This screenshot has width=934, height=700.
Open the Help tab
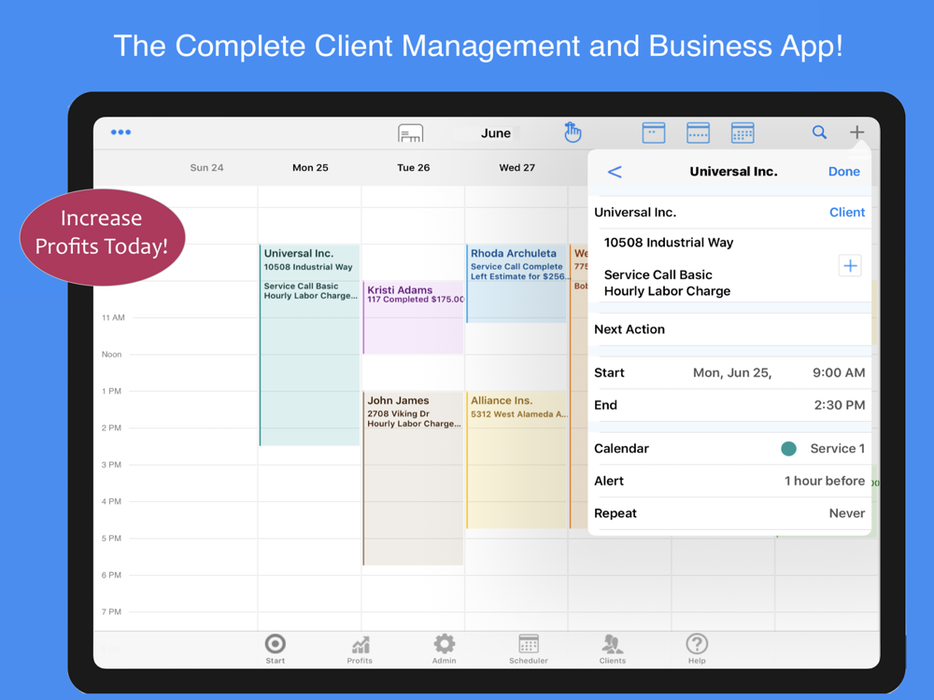(697, 649)
